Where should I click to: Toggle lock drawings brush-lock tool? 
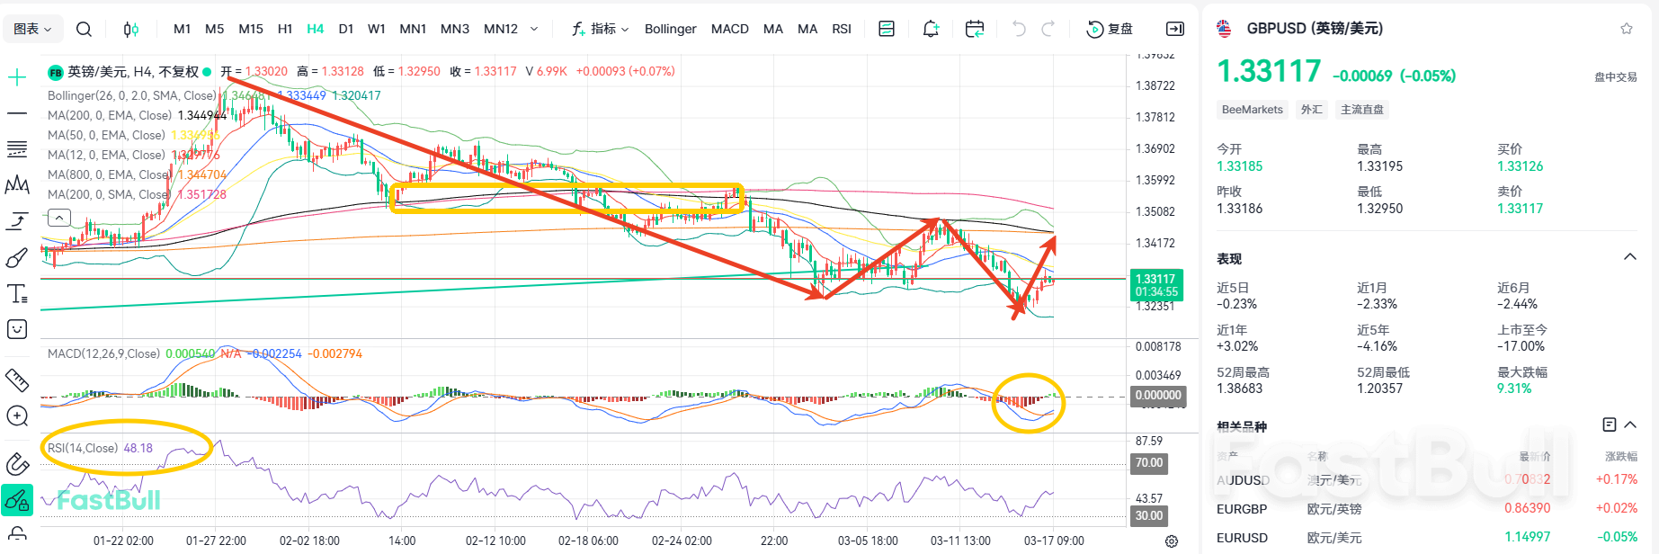click(x=17, y=499)
